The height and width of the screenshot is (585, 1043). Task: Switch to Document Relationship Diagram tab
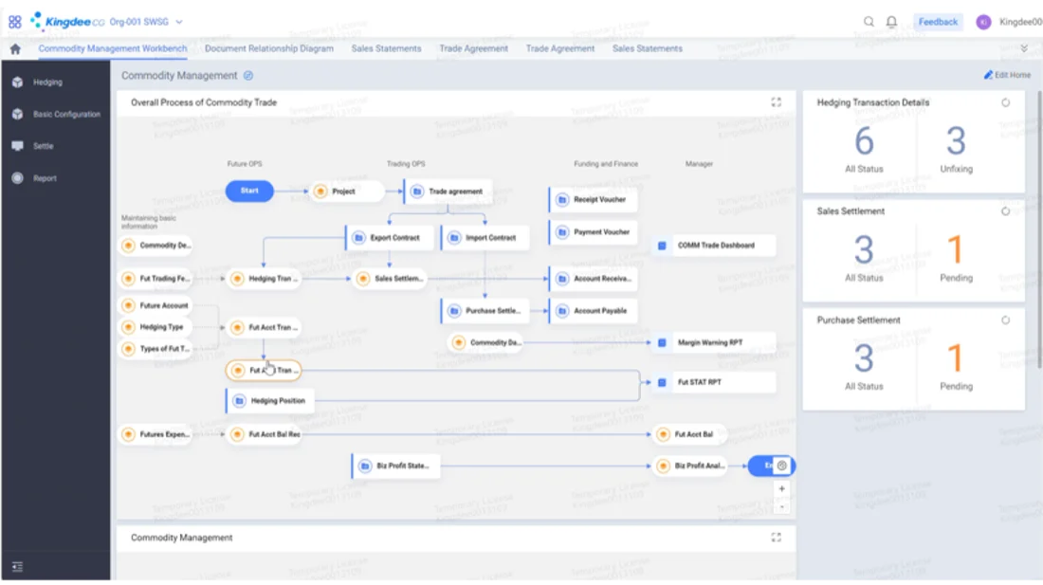point(268,48)
